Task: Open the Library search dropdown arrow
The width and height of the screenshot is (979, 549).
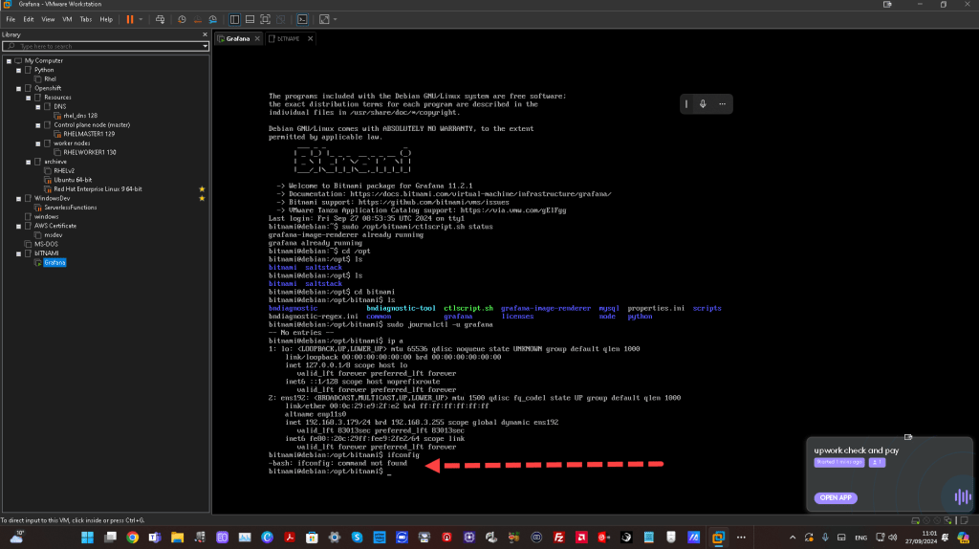Action: click(x=205, y=46)
